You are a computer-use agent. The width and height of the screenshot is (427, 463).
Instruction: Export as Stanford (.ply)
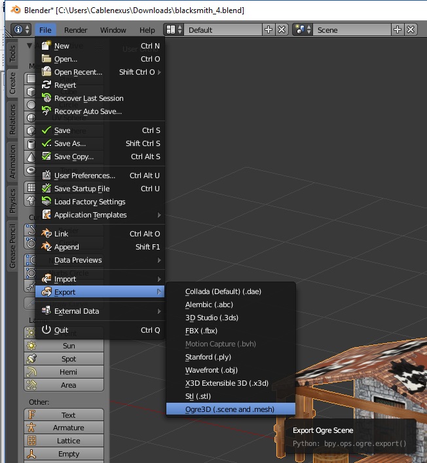231,357
